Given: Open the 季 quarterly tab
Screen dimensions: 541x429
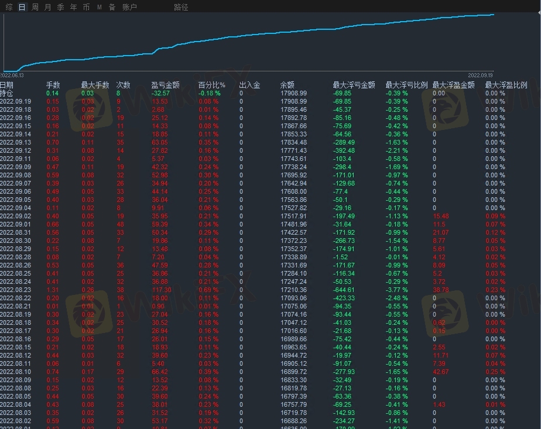Looking at the screenshot, I should pyautogui.click(x=61, y=7).
